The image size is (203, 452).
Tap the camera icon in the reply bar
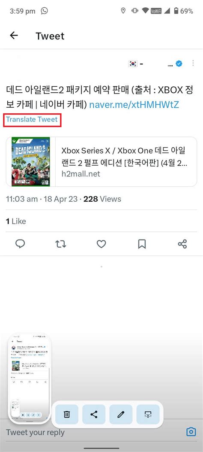[x=191, y=432]
